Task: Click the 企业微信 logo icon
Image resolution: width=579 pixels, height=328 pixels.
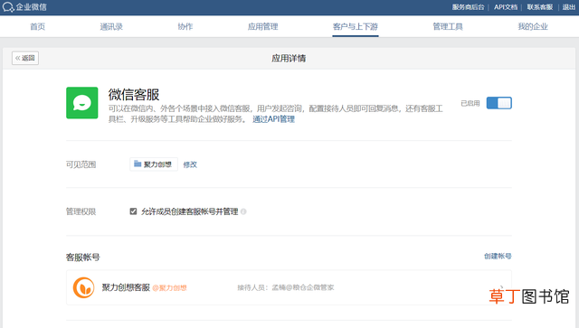Action: [x=8, y=7]
